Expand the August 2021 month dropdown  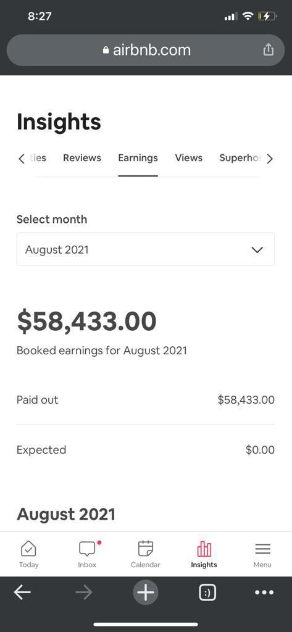pyautogui.click(x=146, y=249)
